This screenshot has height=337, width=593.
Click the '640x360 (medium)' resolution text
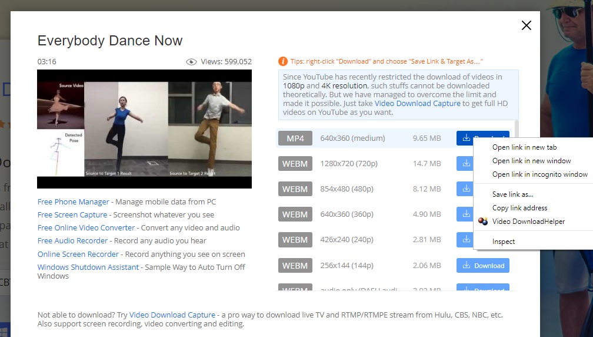pyautogui.click(x=352, y=138)
